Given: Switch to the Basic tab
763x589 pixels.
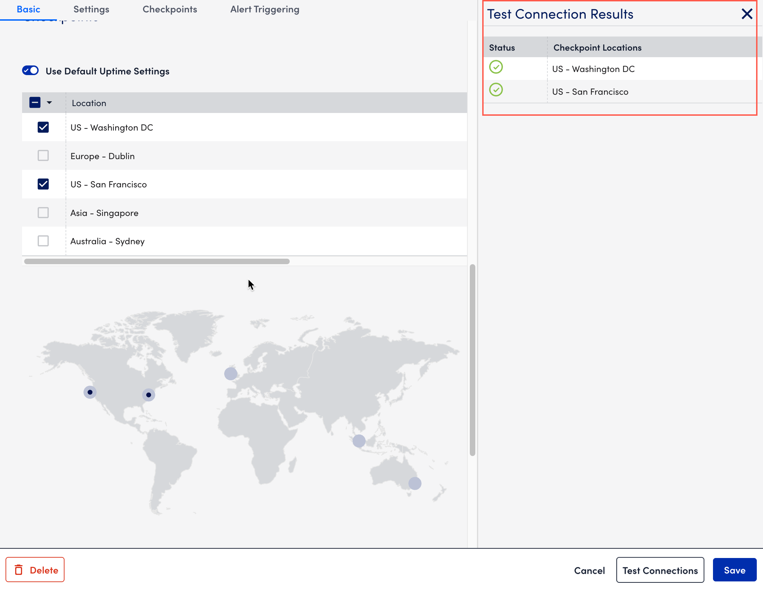Looking at the screenshot, I should click(x=28, y=9).
